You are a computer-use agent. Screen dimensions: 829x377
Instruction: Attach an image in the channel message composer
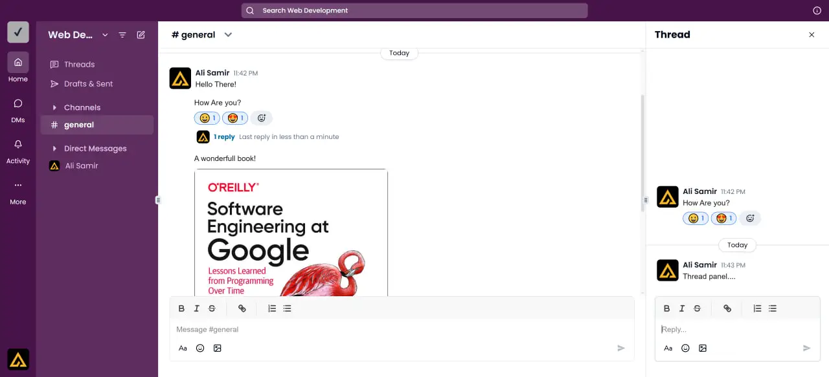click(x=218, y=348)
